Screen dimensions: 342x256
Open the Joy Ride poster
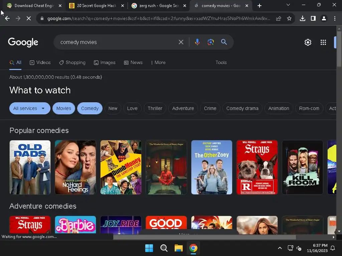pos(121,224)
